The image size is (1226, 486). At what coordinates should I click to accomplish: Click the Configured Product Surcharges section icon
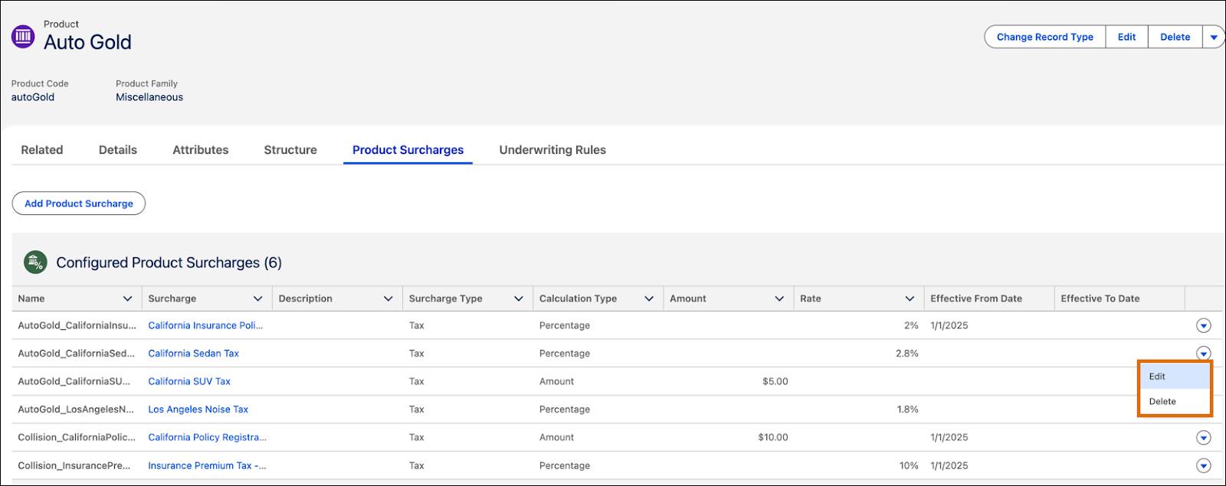pos(35,263)
